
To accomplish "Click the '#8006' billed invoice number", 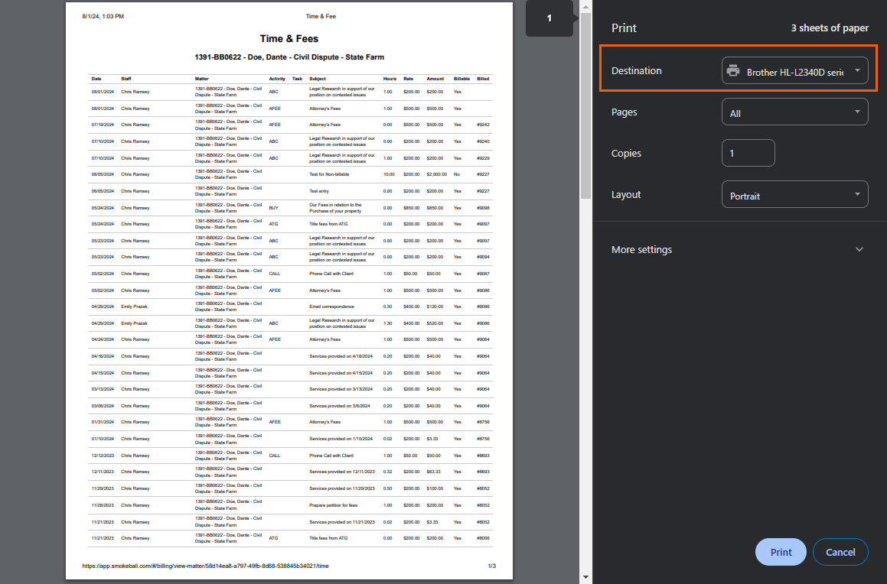I will 483,538.
